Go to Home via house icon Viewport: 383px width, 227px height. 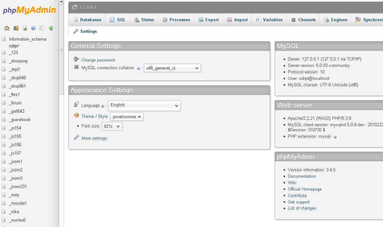pyautogui.click(x=7, y=28)
